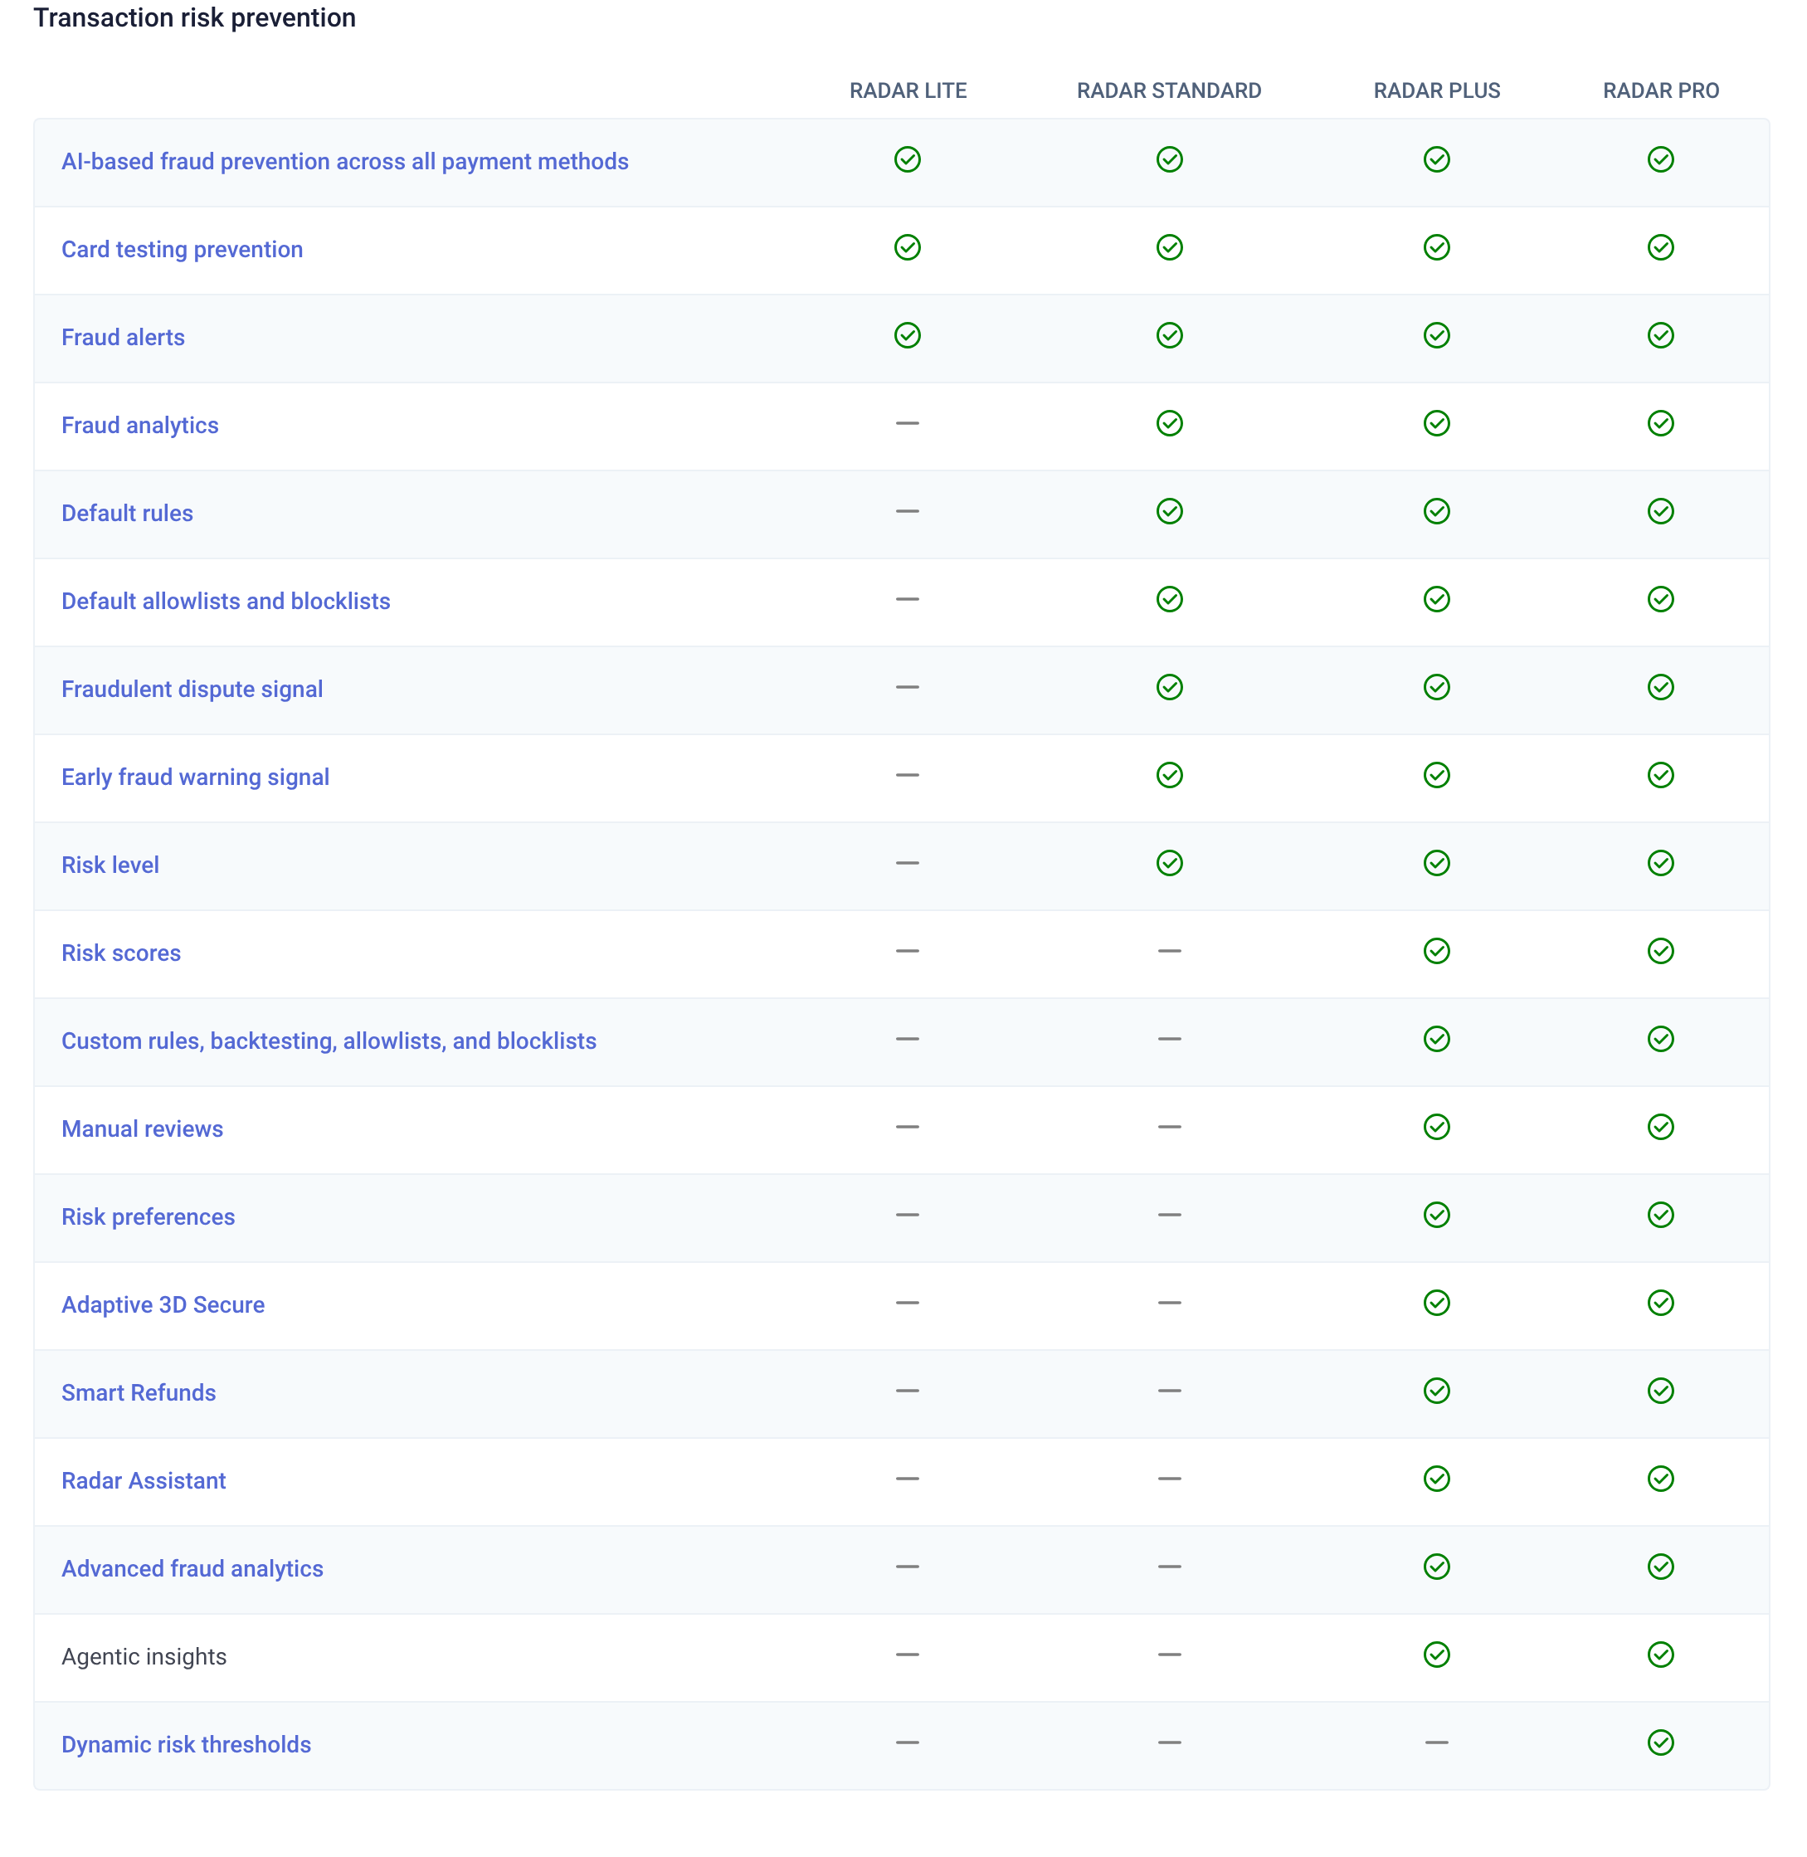Viewport: 1807px width, 1857px height.
Task: Click Radar Plus checkmark for Risk scores
Action: [1437, 951]
